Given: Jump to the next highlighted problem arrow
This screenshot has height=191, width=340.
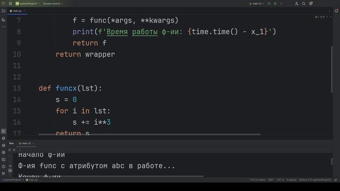Looking at the screenshot, I should coord(330,16).
